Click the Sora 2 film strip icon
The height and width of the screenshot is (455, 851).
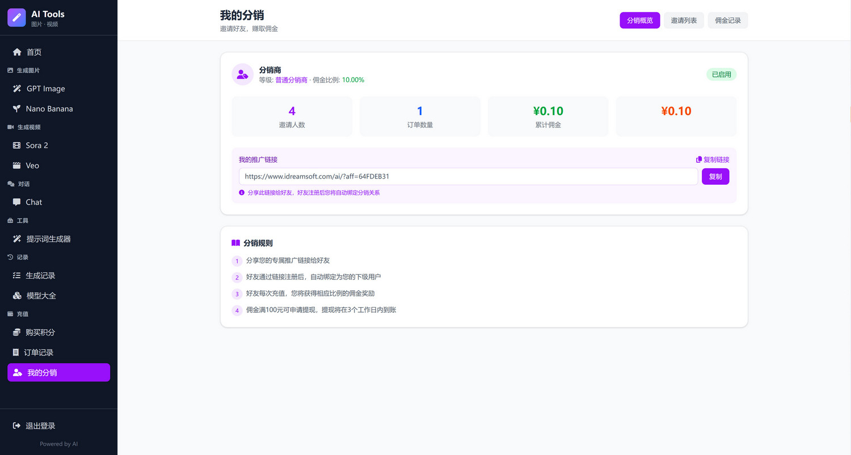16,146
